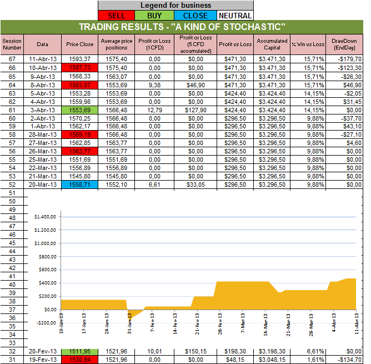Select the $150,15 profit cell
This screenshot has height=364, width=371.
point(195,351)
